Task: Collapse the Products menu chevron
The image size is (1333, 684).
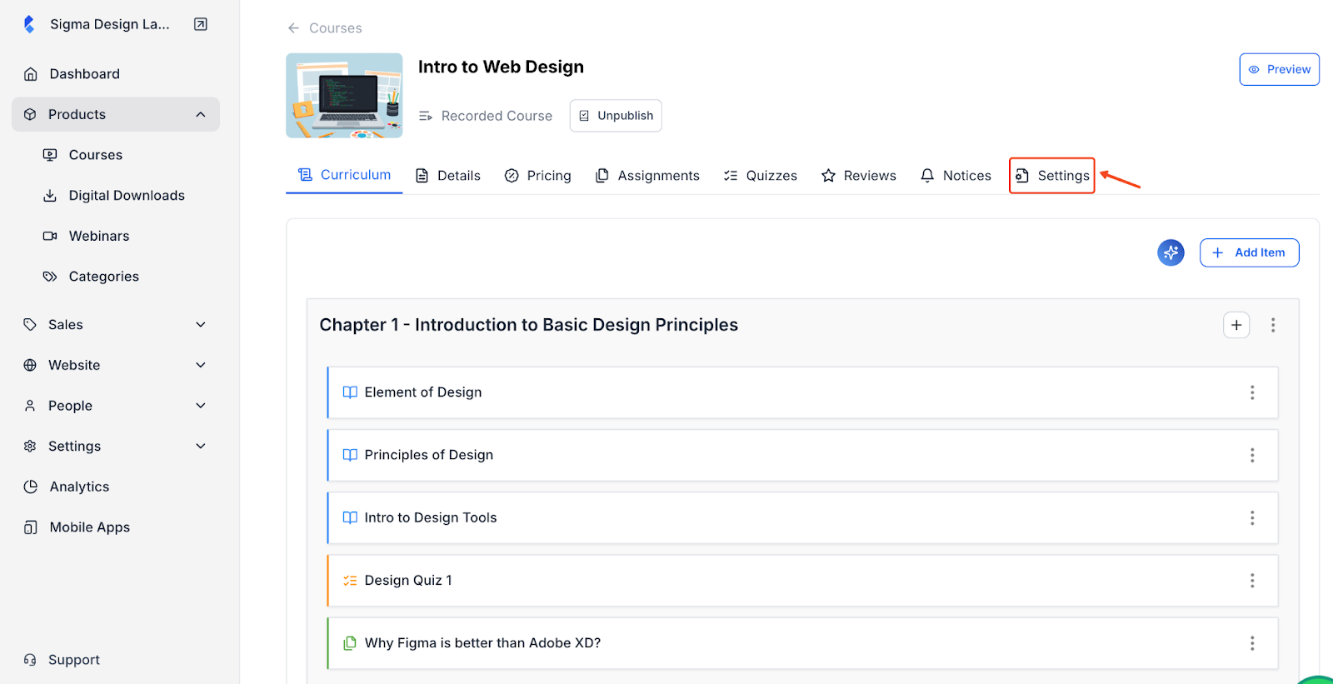Action: [201, 114]
